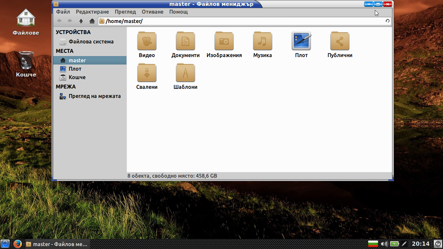
Task: Open the Преглед menu
Action: [125, 12]
